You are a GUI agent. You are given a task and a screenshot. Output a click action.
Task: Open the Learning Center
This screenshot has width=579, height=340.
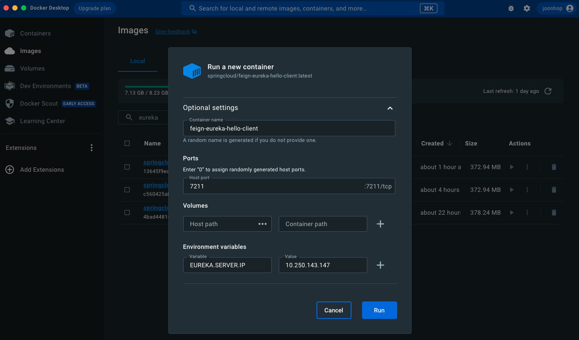pos(43,121)
